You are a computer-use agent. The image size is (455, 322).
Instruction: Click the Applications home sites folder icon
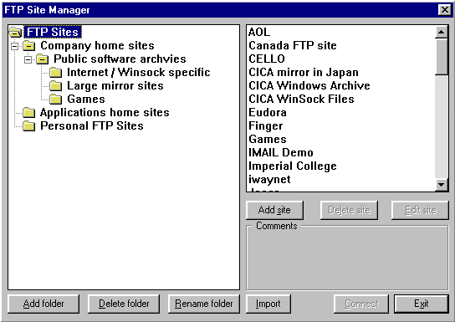[29, 113]
